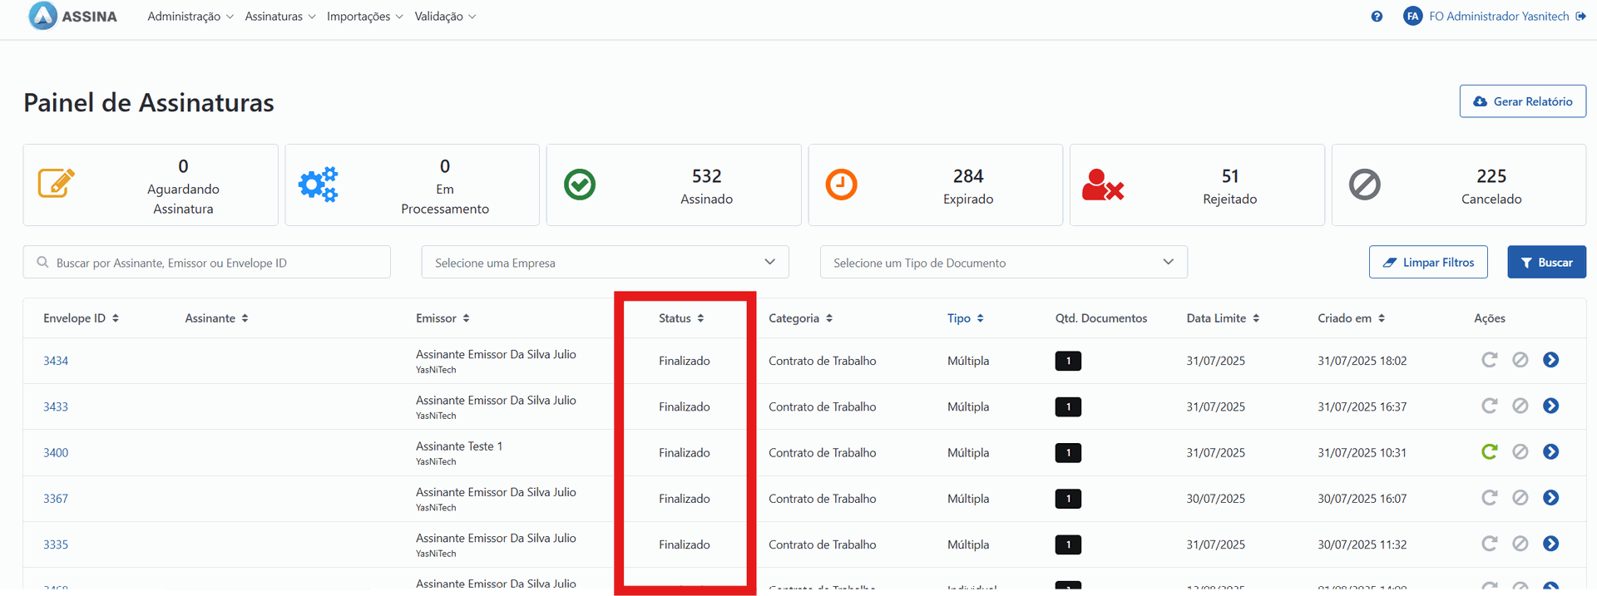The height and width of the screenshot is (596, 1597).
Task: Click the search by Assinante input field
Action: tap(216, 263)
